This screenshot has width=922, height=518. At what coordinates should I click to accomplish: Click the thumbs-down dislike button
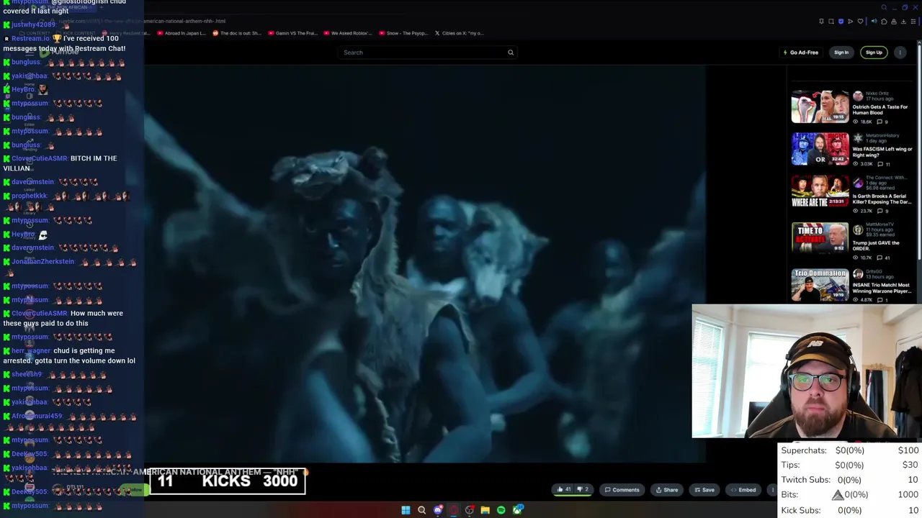point(583,490)
